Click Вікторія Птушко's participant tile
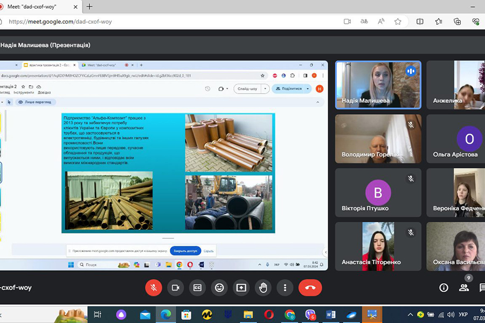Viewport: 485px width, 323px height. 378,192
